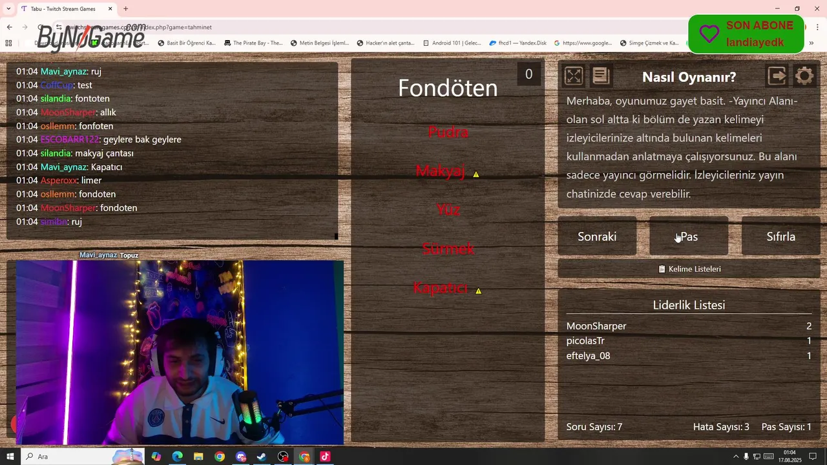This screenshot has width=827, height=465.
Task: Click CoffCup chat message 'test'
Action: click(x=85, y=85)
